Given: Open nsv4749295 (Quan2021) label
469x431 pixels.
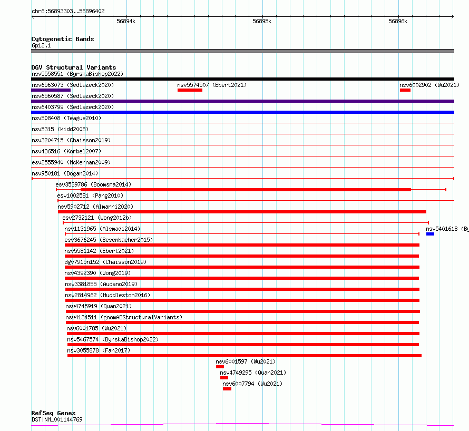Looking at the screenshot, I should [x=253, y=373].
